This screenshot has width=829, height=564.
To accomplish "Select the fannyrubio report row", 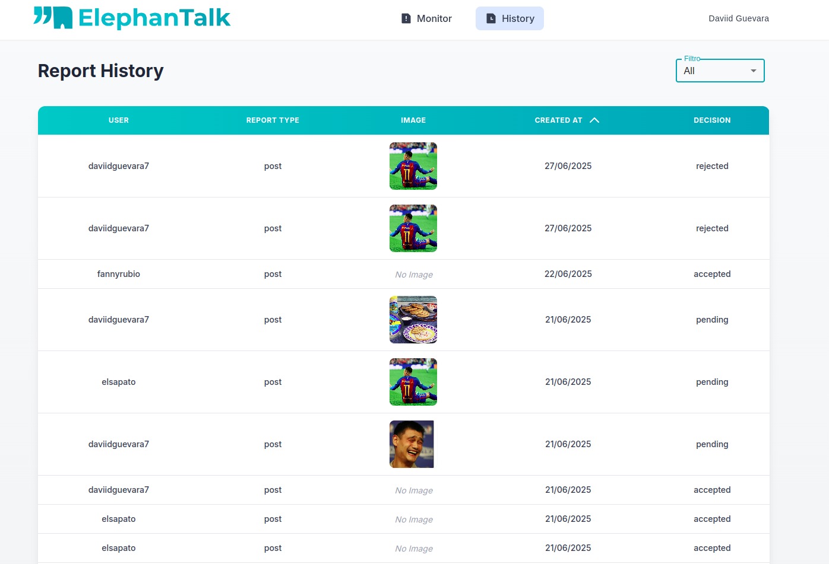I will point(119,274).
